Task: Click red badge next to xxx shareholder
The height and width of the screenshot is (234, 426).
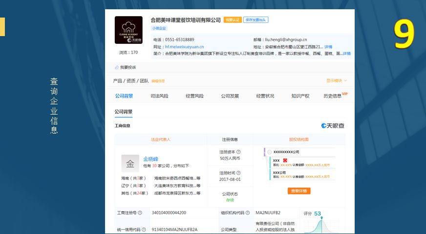Action: [x=285, y=160]
